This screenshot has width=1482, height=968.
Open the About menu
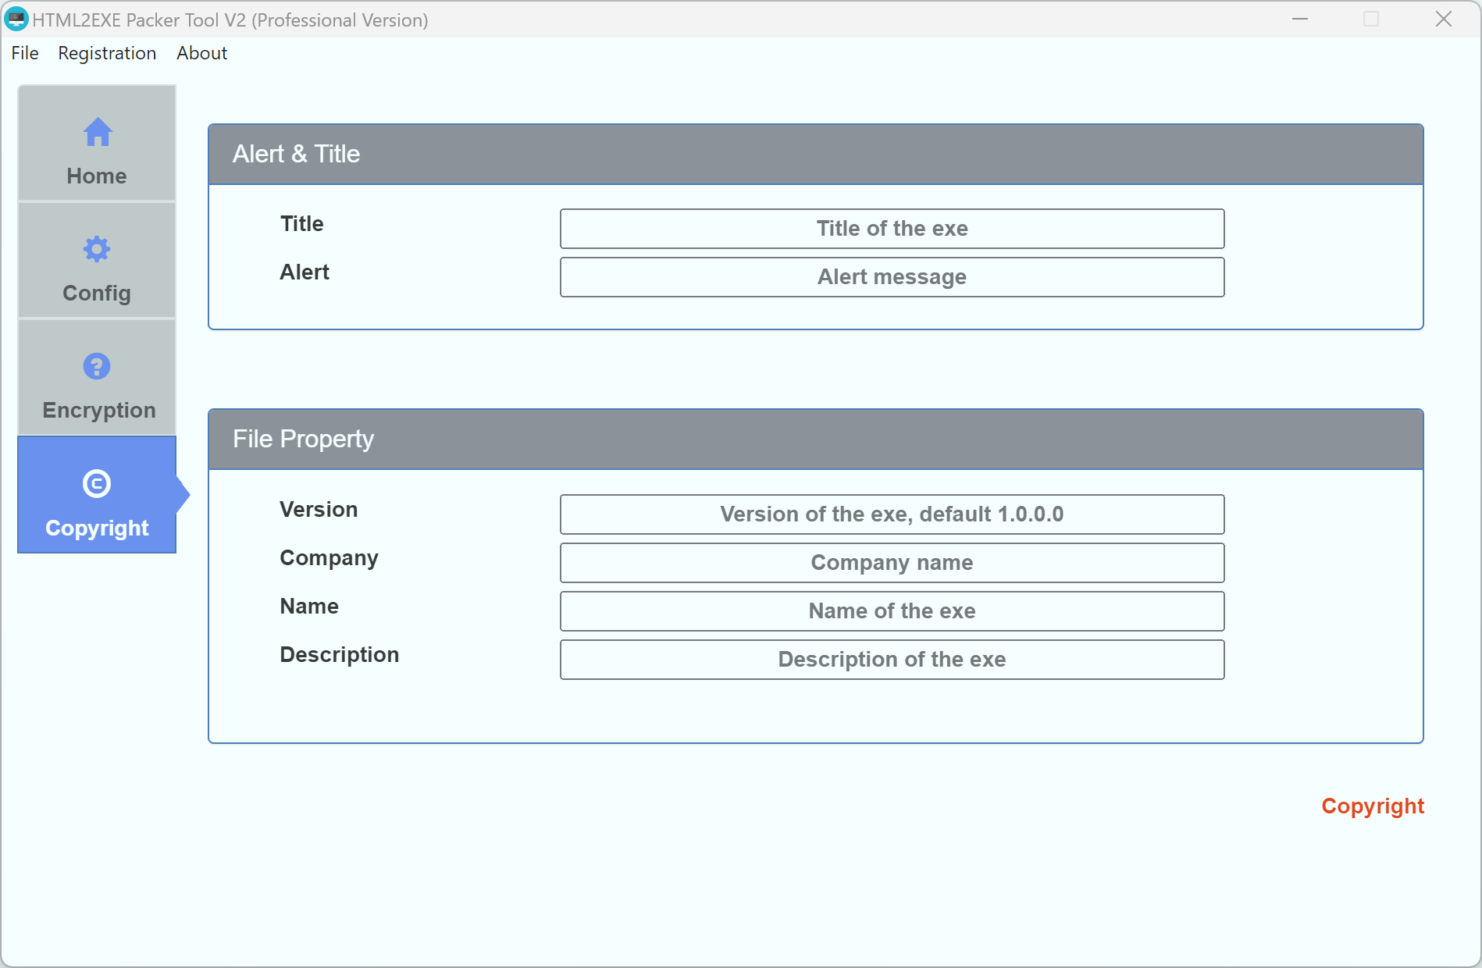pyautogui.click(x=201, y=53)
